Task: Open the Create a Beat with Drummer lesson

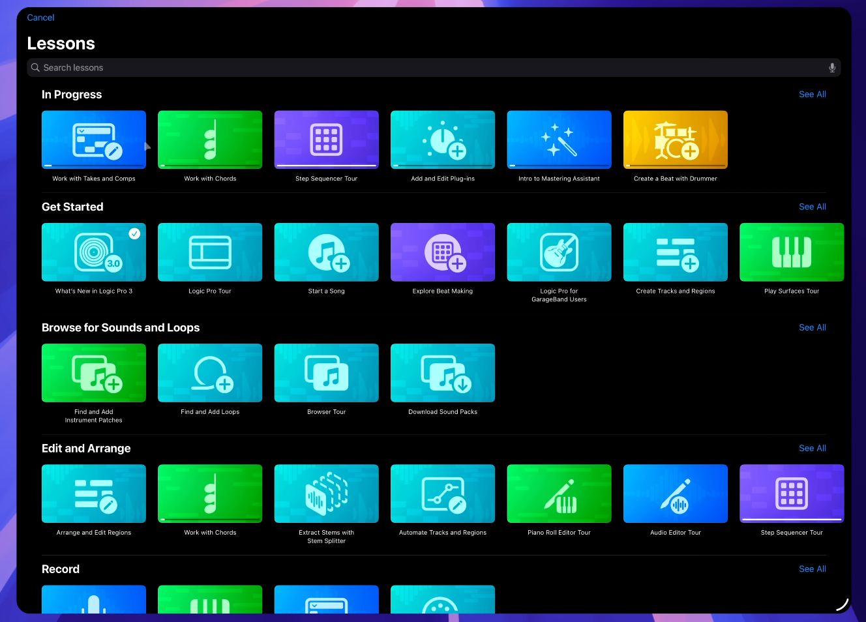Action: [676, 140]
